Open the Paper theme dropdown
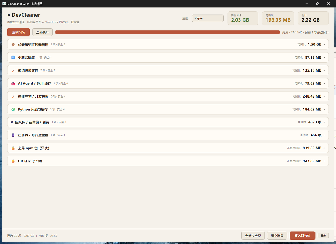 click(208, 18)
